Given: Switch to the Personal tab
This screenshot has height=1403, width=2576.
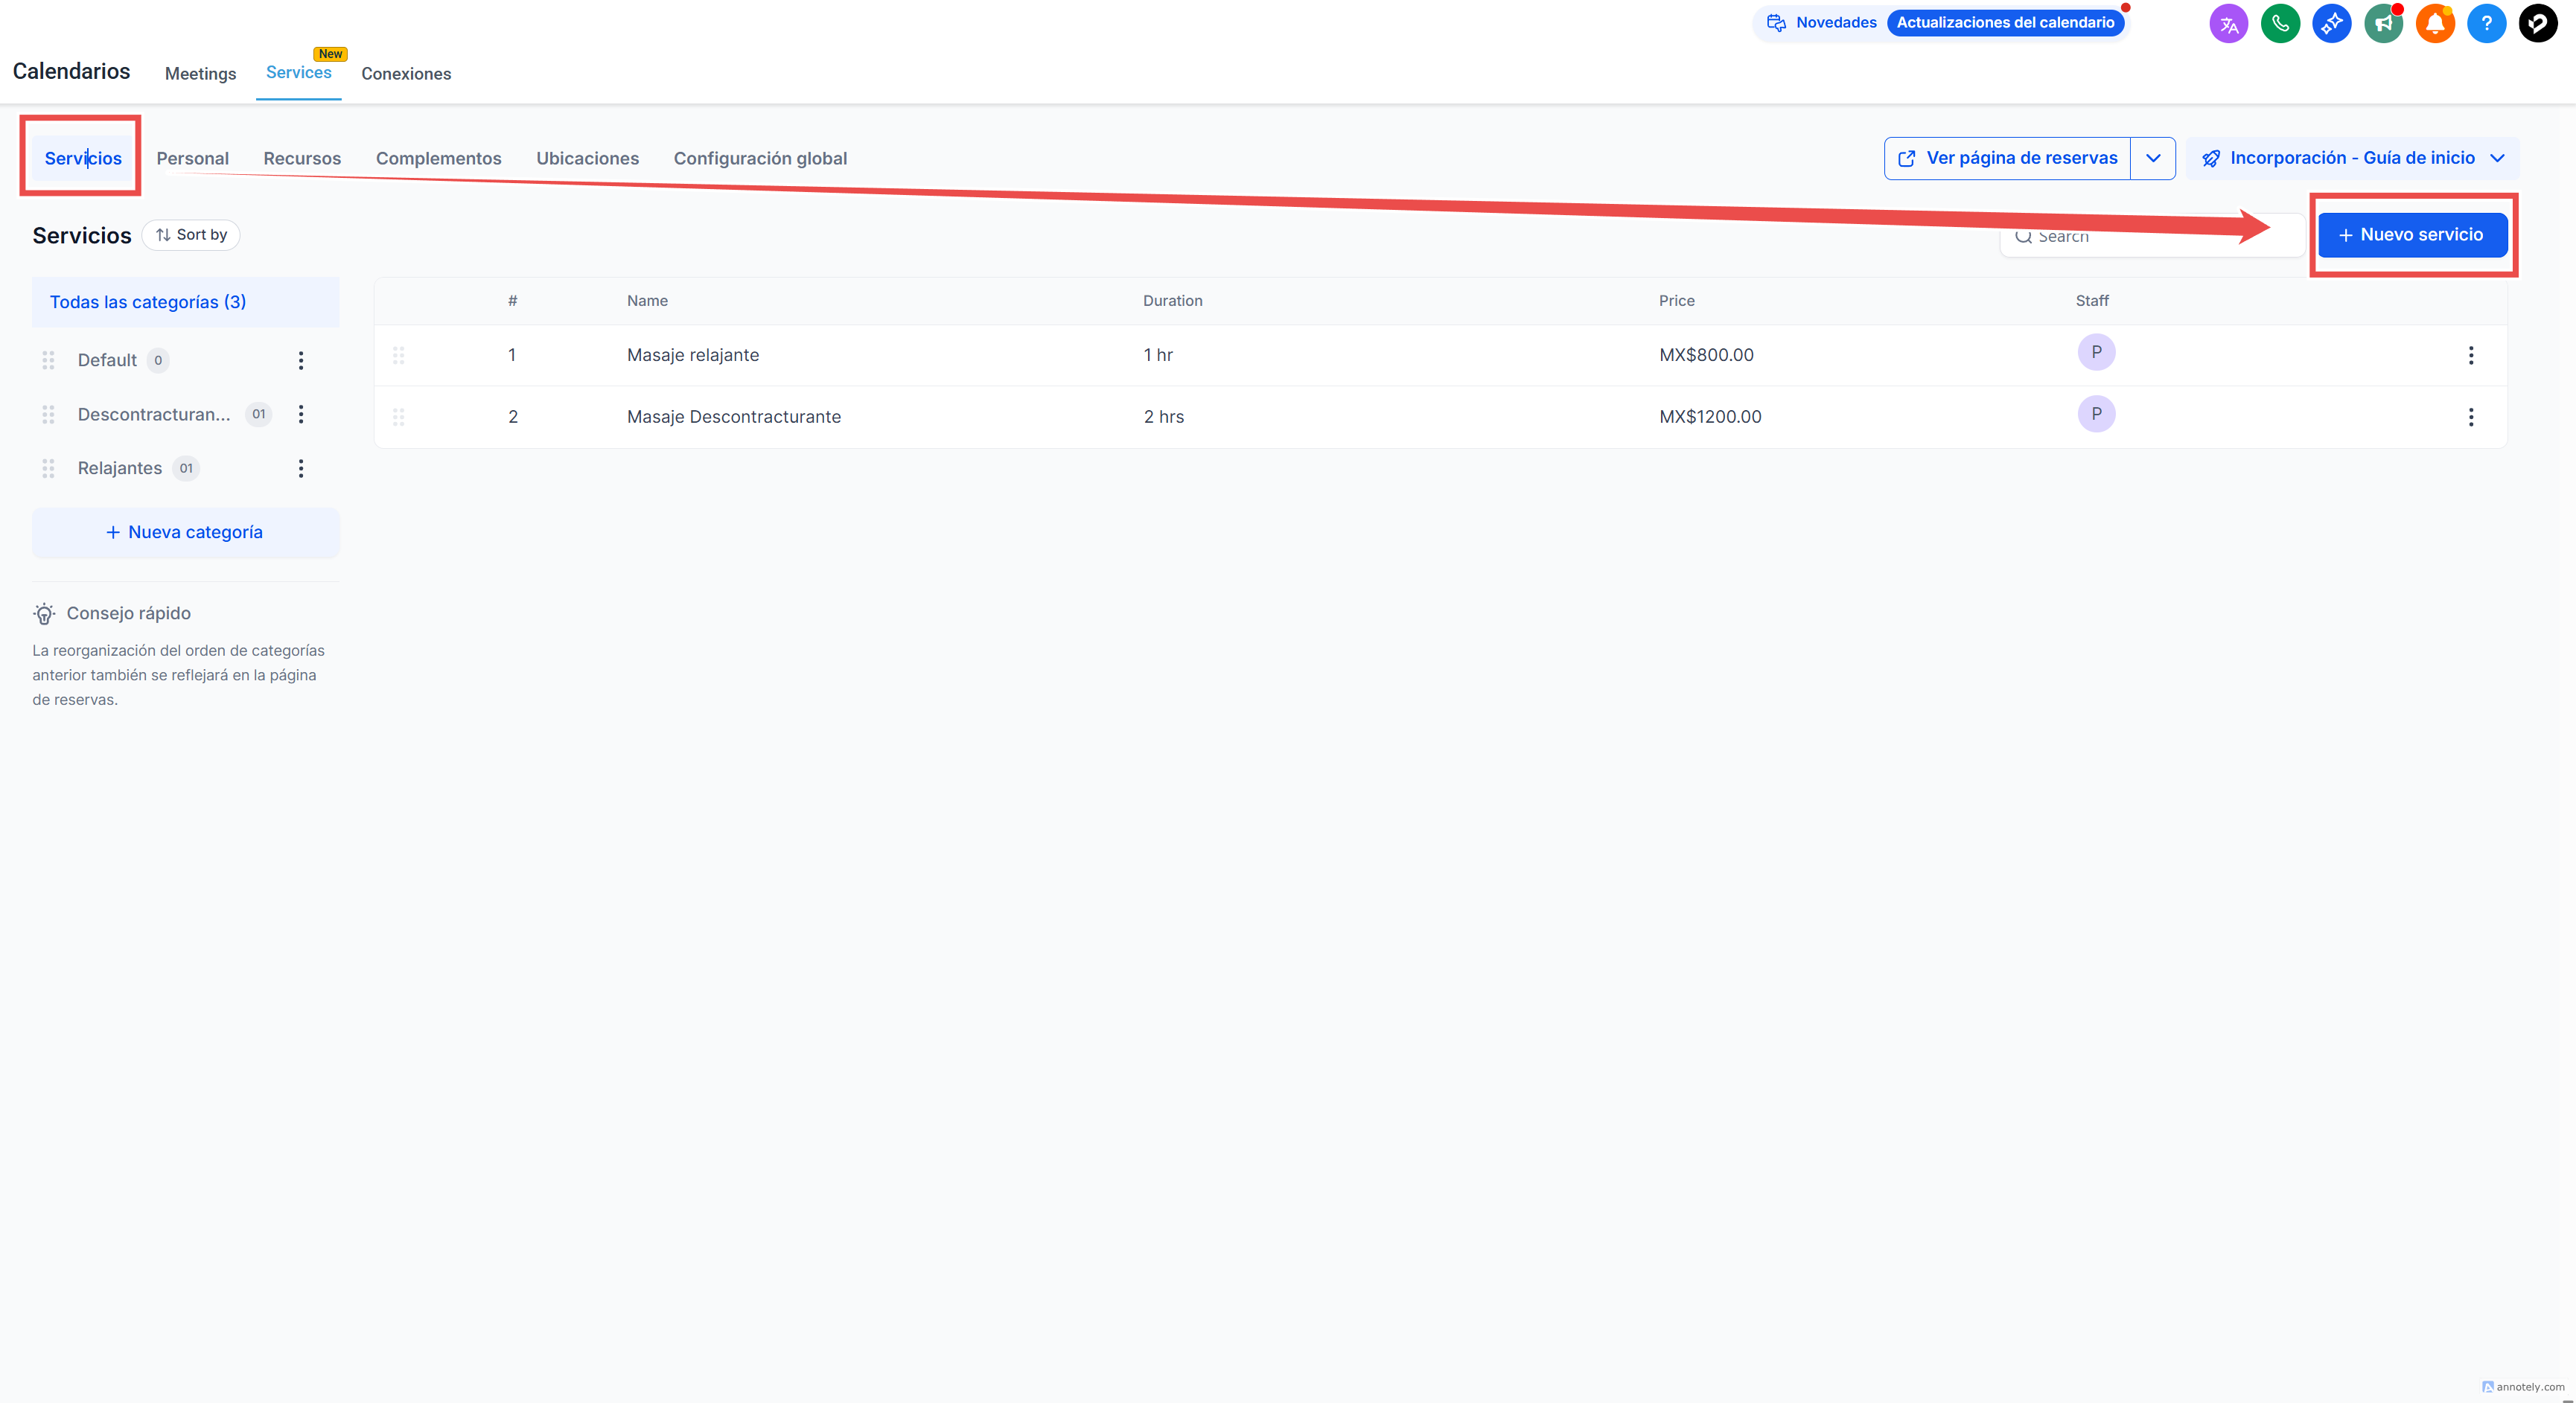Looking at the screenshot, I should (x=192, y=158).
